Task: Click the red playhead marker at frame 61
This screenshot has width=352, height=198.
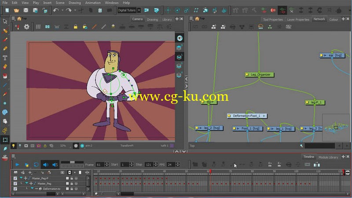Action: pos(210,171)
